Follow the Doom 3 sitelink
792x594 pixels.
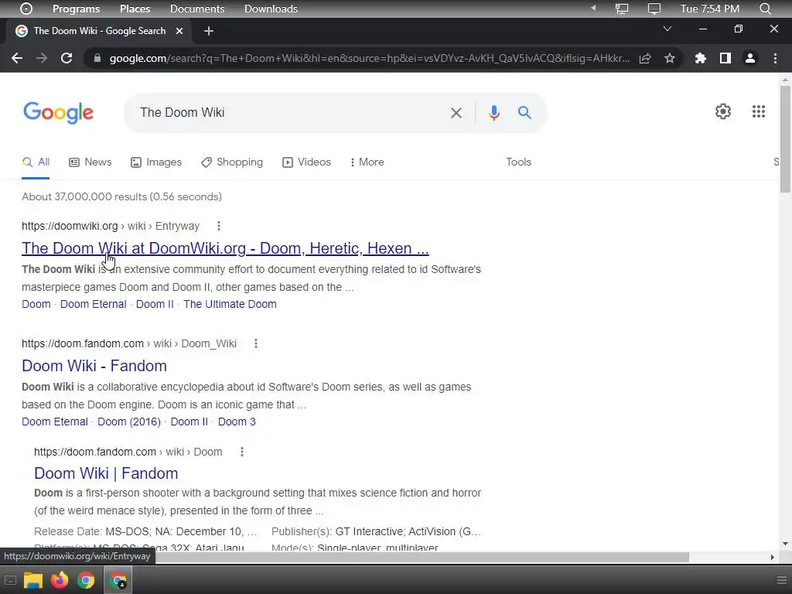coord(237,422)
